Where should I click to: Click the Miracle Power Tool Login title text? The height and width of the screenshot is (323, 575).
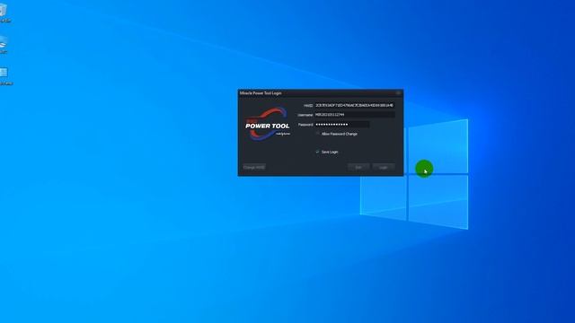261,93
